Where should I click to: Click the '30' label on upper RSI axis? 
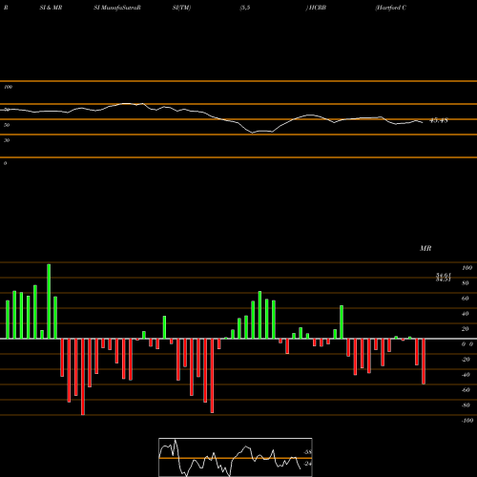coord(7,140)
